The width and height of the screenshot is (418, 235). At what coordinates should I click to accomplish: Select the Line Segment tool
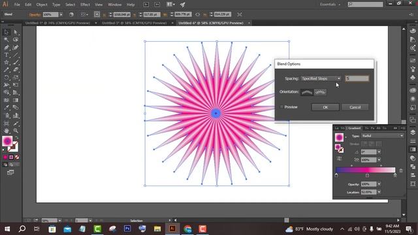point(16,55)
